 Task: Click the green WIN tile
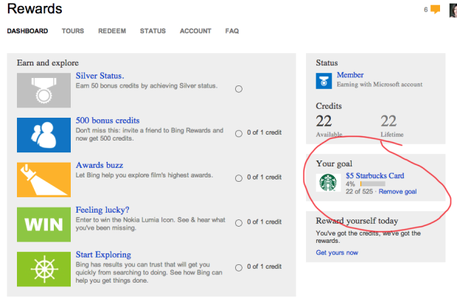(43, 225)
